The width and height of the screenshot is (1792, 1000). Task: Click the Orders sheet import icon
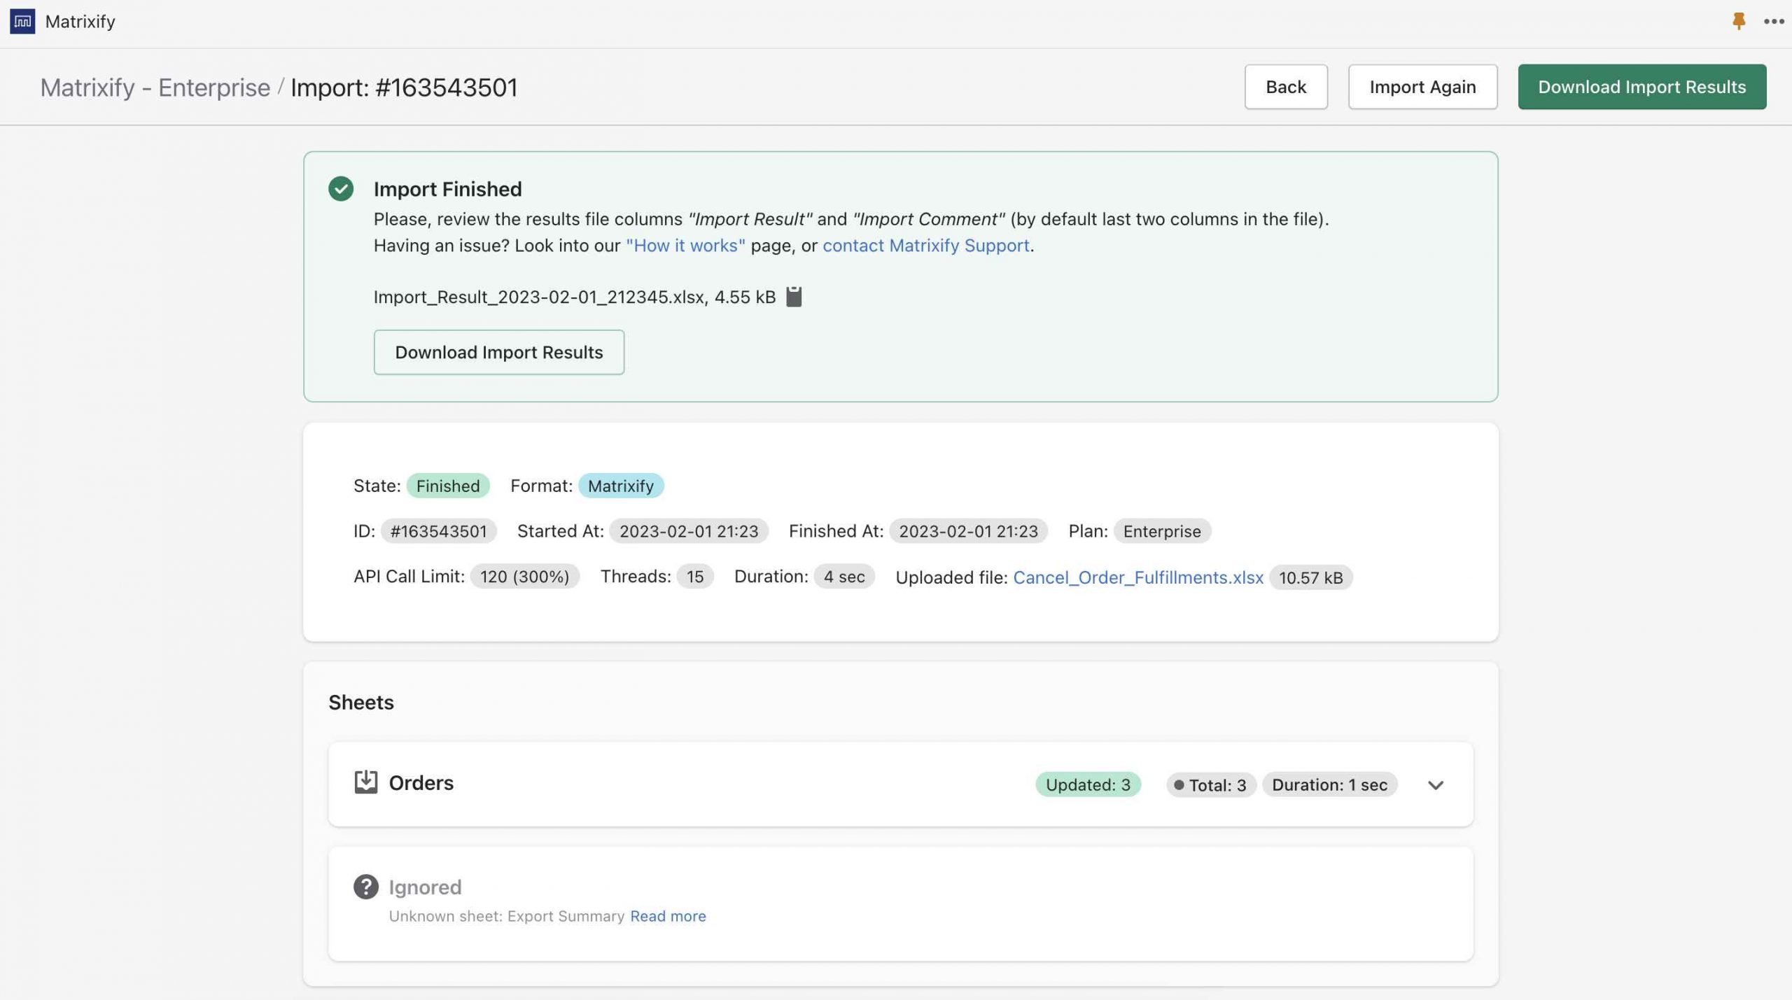coord(365,782)
